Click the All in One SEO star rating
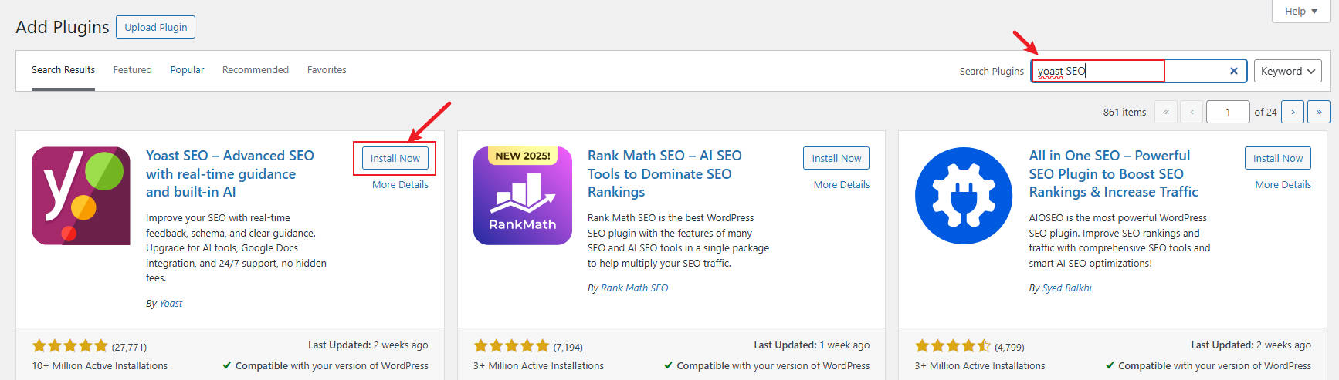 coord(953,346)
